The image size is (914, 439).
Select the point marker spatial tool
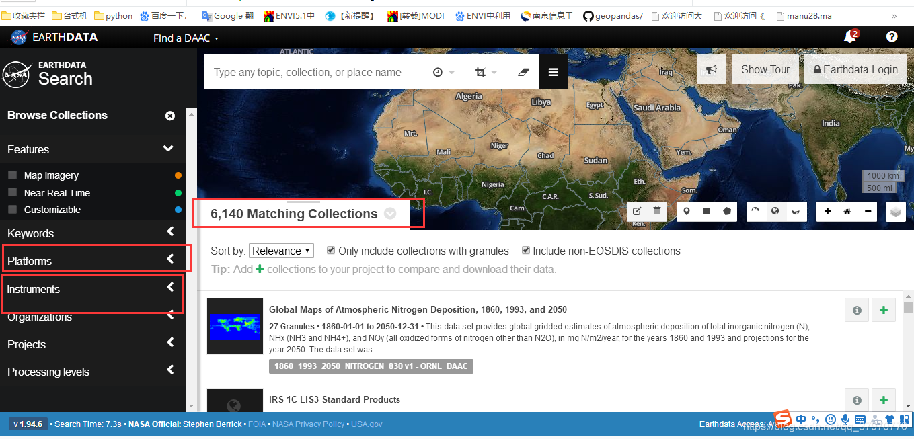tap(687, 211)
